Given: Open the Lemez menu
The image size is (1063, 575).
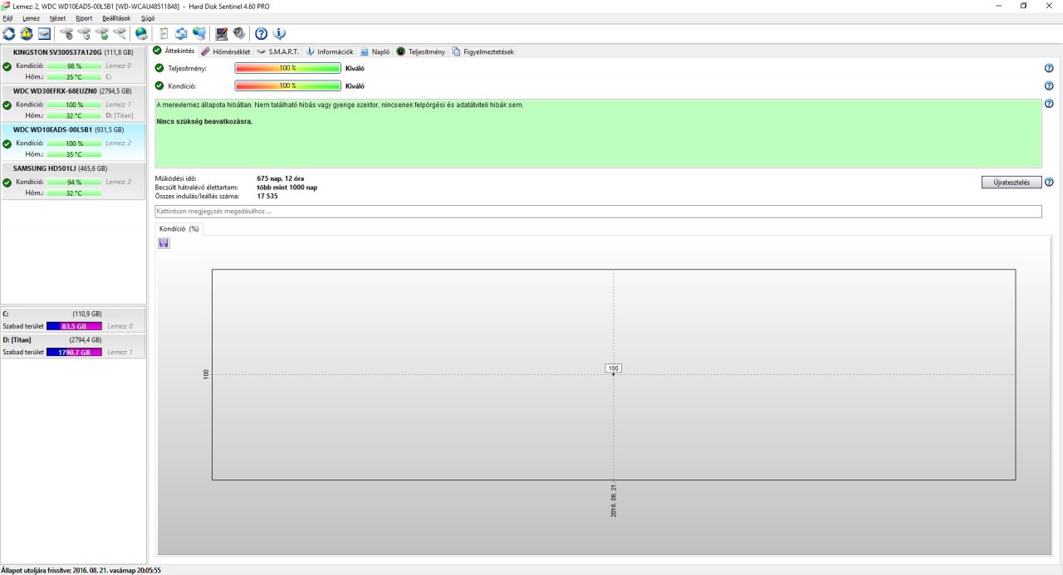Looking at the screenshot, I should click(x=31, y=17).
